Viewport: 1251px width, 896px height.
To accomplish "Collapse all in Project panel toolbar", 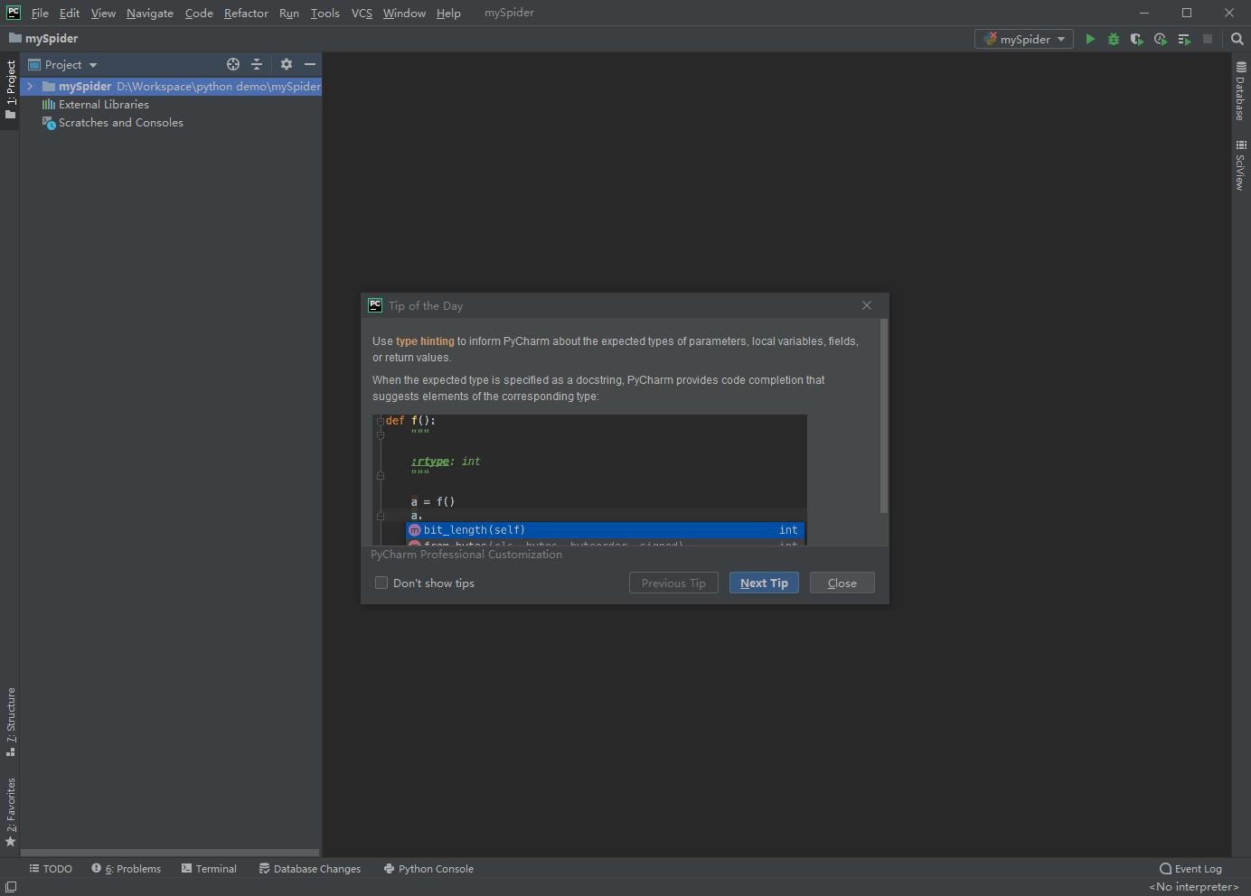I will (257, 64).
